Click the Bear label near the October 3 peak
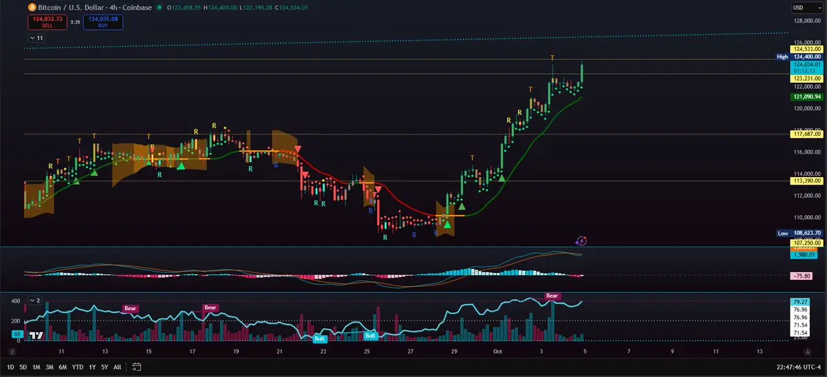The width and height of the screenshot is (827, 377). [x=552, y=296]
